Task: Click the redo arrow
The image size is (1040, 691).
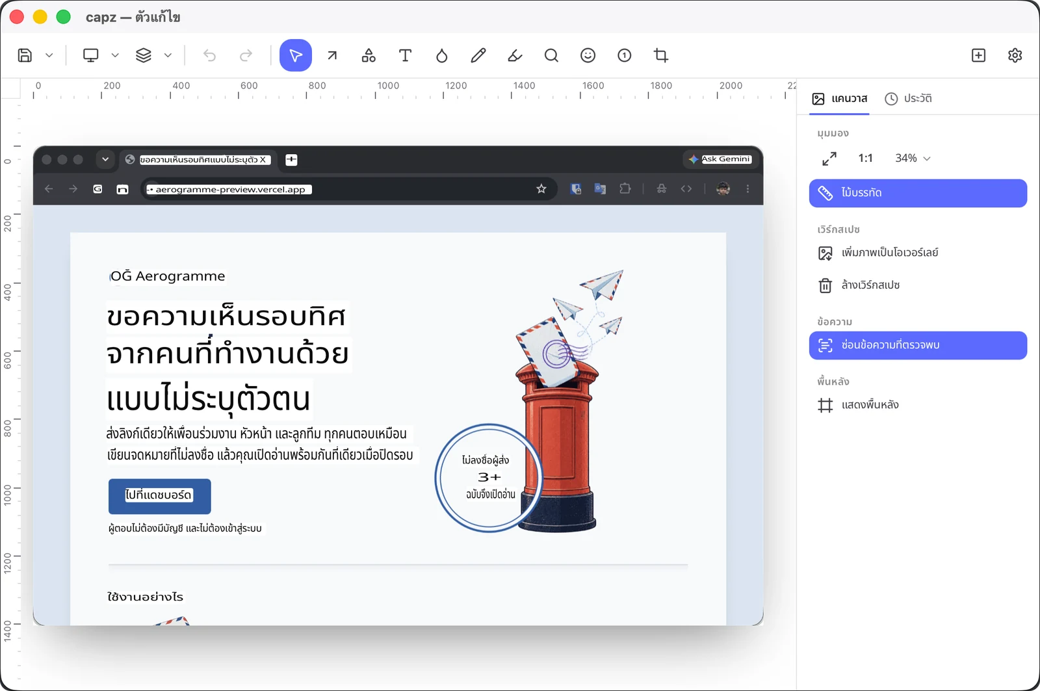Action: [x=246, y=55]
